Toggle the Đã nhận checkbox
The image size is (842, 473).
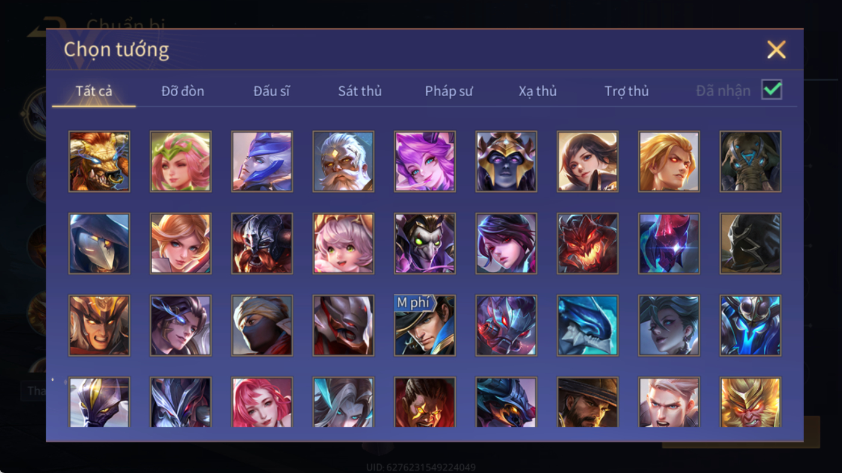[x=772, y=90]
